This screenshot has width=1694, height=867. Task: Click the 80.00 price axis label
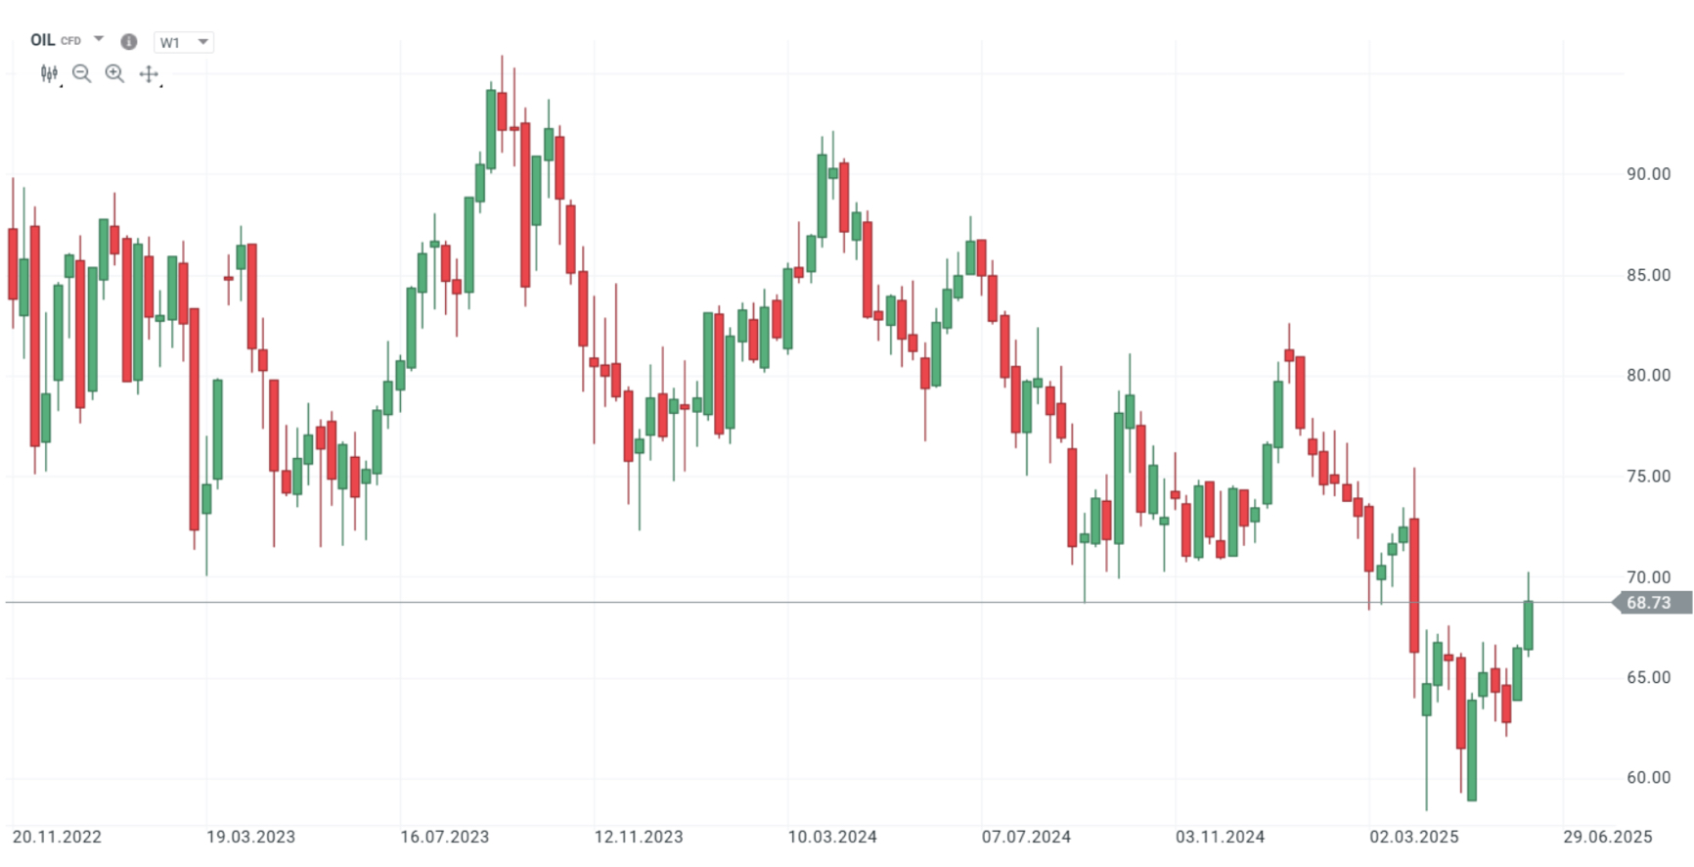pos(1648,376)
